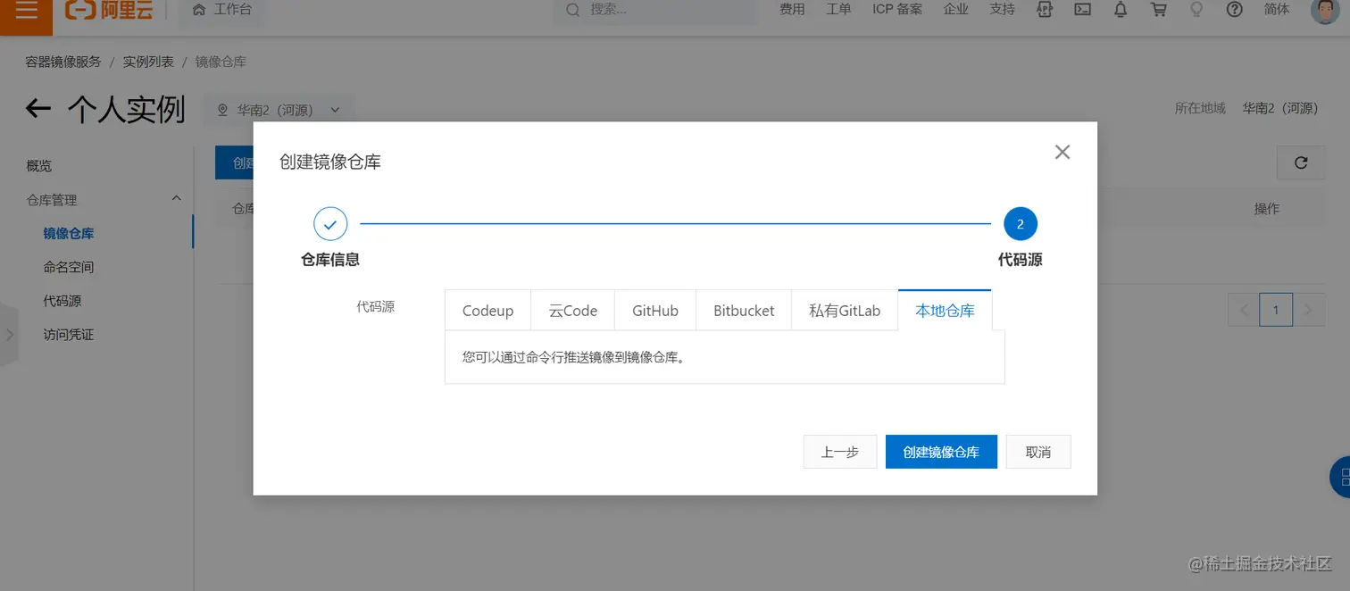Expand the collapsed left side panel handle
This screenshot has width=1350, height=591.
[9, 335]
